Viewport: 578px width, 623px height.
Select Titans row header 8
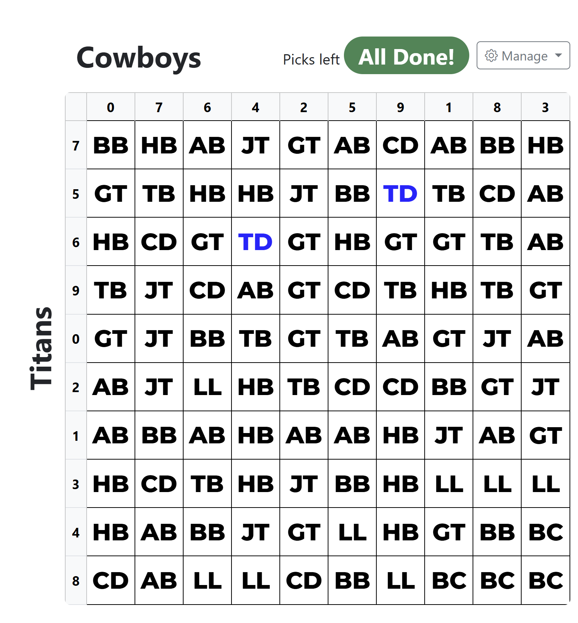click(76, 581)
